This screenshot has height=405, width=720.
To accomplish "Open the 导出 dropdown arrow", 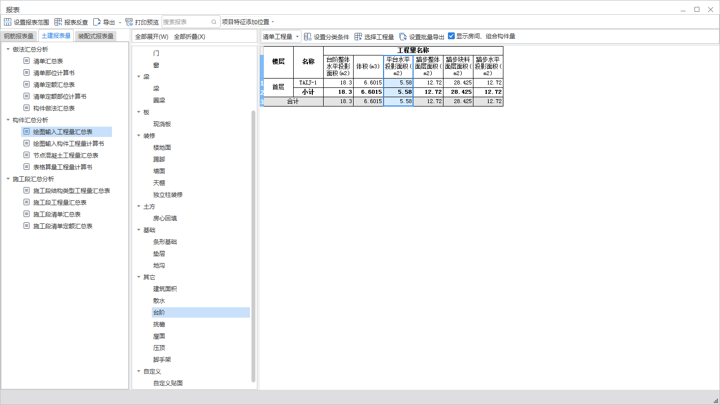I will [120, 23].
